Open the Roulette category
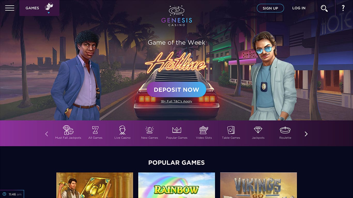This screenshot has width=353, height=198. coord(285,133)
